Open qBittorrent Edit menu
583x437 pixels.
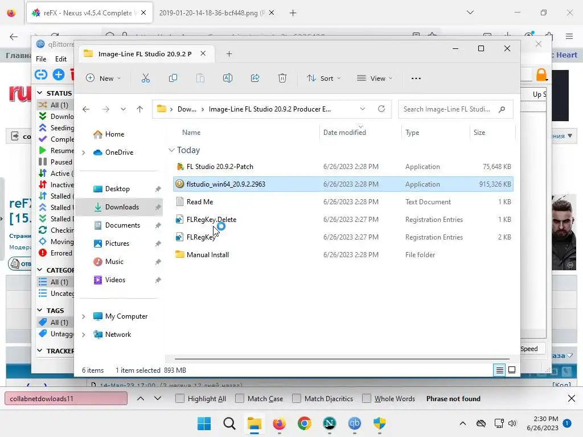60,59
